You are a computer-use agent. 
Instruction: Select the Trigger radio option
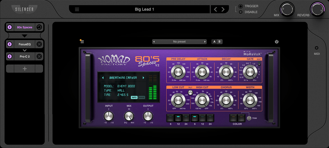241,6
